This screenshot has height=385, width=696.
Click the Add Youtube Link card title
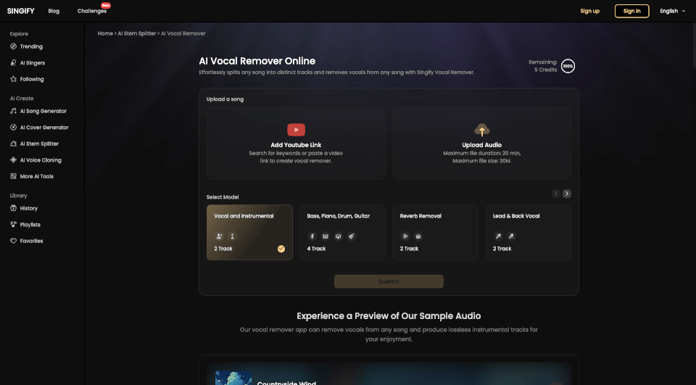pyautogui.click(x=296, y=145)
